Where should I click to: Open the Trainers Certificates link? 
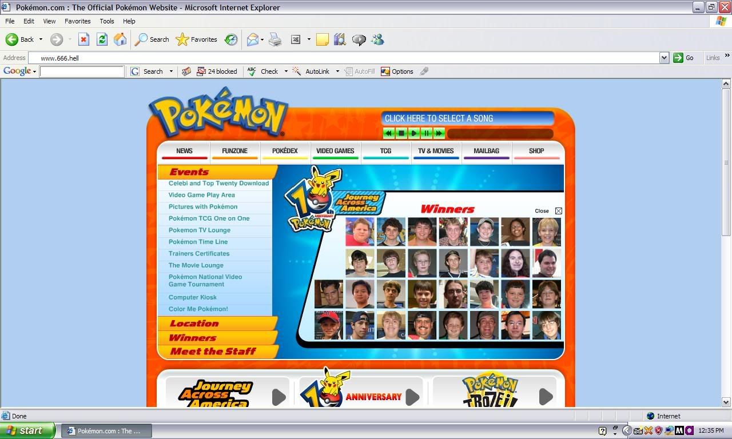[199, 254]
